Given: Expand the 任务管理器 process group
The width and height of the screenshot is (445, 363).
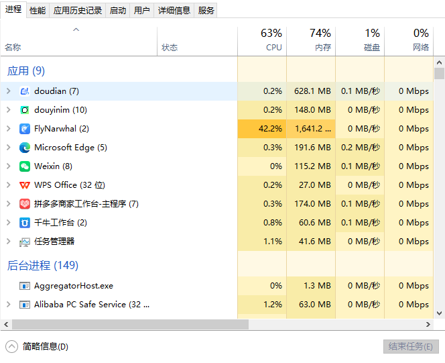Looking at the screenshot, I should tap(9, 242).
